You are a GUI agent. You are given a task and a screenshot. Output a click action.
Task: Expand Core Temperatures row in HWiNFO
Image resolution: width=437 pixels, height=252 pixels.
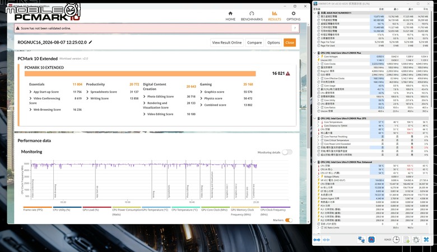click(318, 122)
